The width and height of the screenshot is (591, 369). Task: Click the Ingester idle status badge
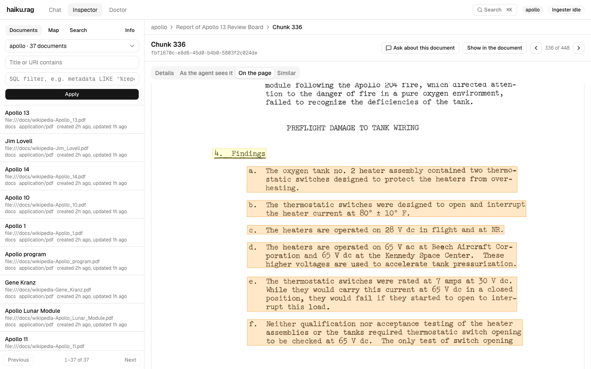[566, 10]
